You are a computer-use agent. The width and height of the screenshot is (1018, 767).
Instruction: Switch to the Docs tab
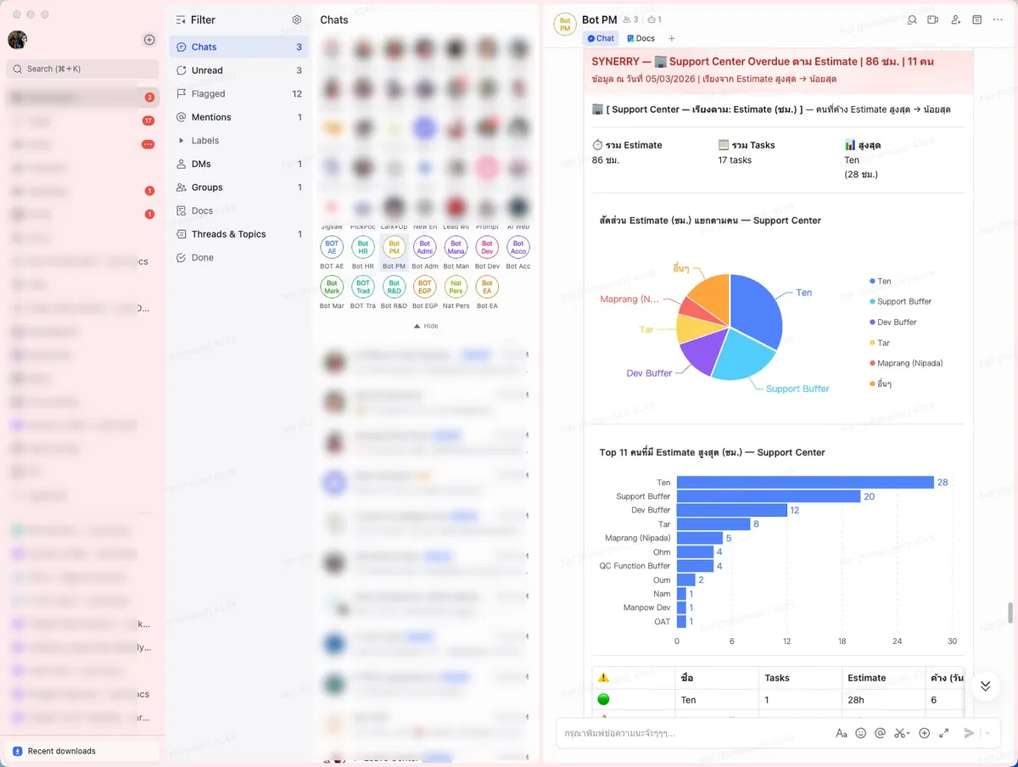click(x=640, y=38)
